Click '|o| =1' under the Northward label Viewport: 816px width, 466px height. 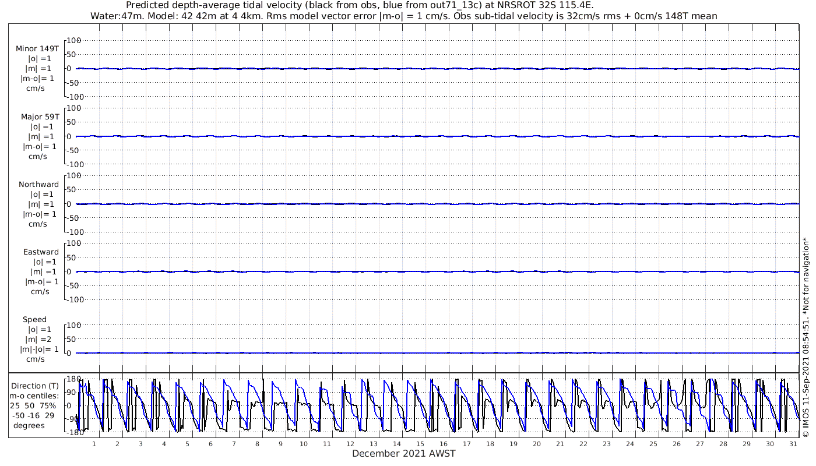(x=41, y=195)
